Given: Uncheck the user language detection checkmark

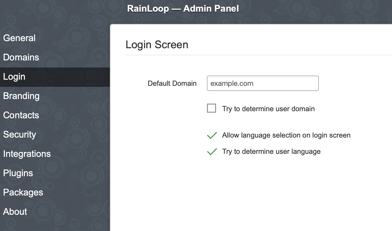Looking at the screenshot, I should (212, 152).
